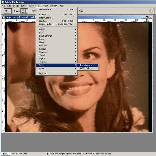Open the View menu
The width and height of the screenshot is (156, 156).
(x=45, y=6)
